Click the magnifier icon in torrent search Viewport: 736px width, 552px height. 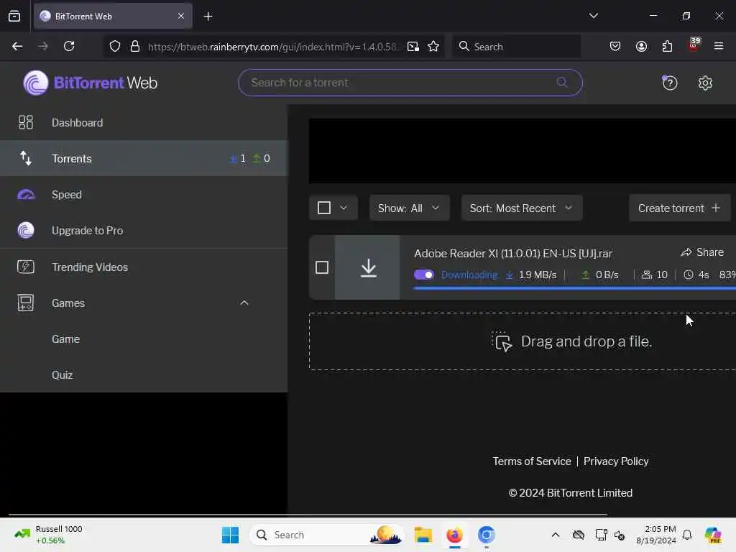pyautogui.click(x=562, y=83)
